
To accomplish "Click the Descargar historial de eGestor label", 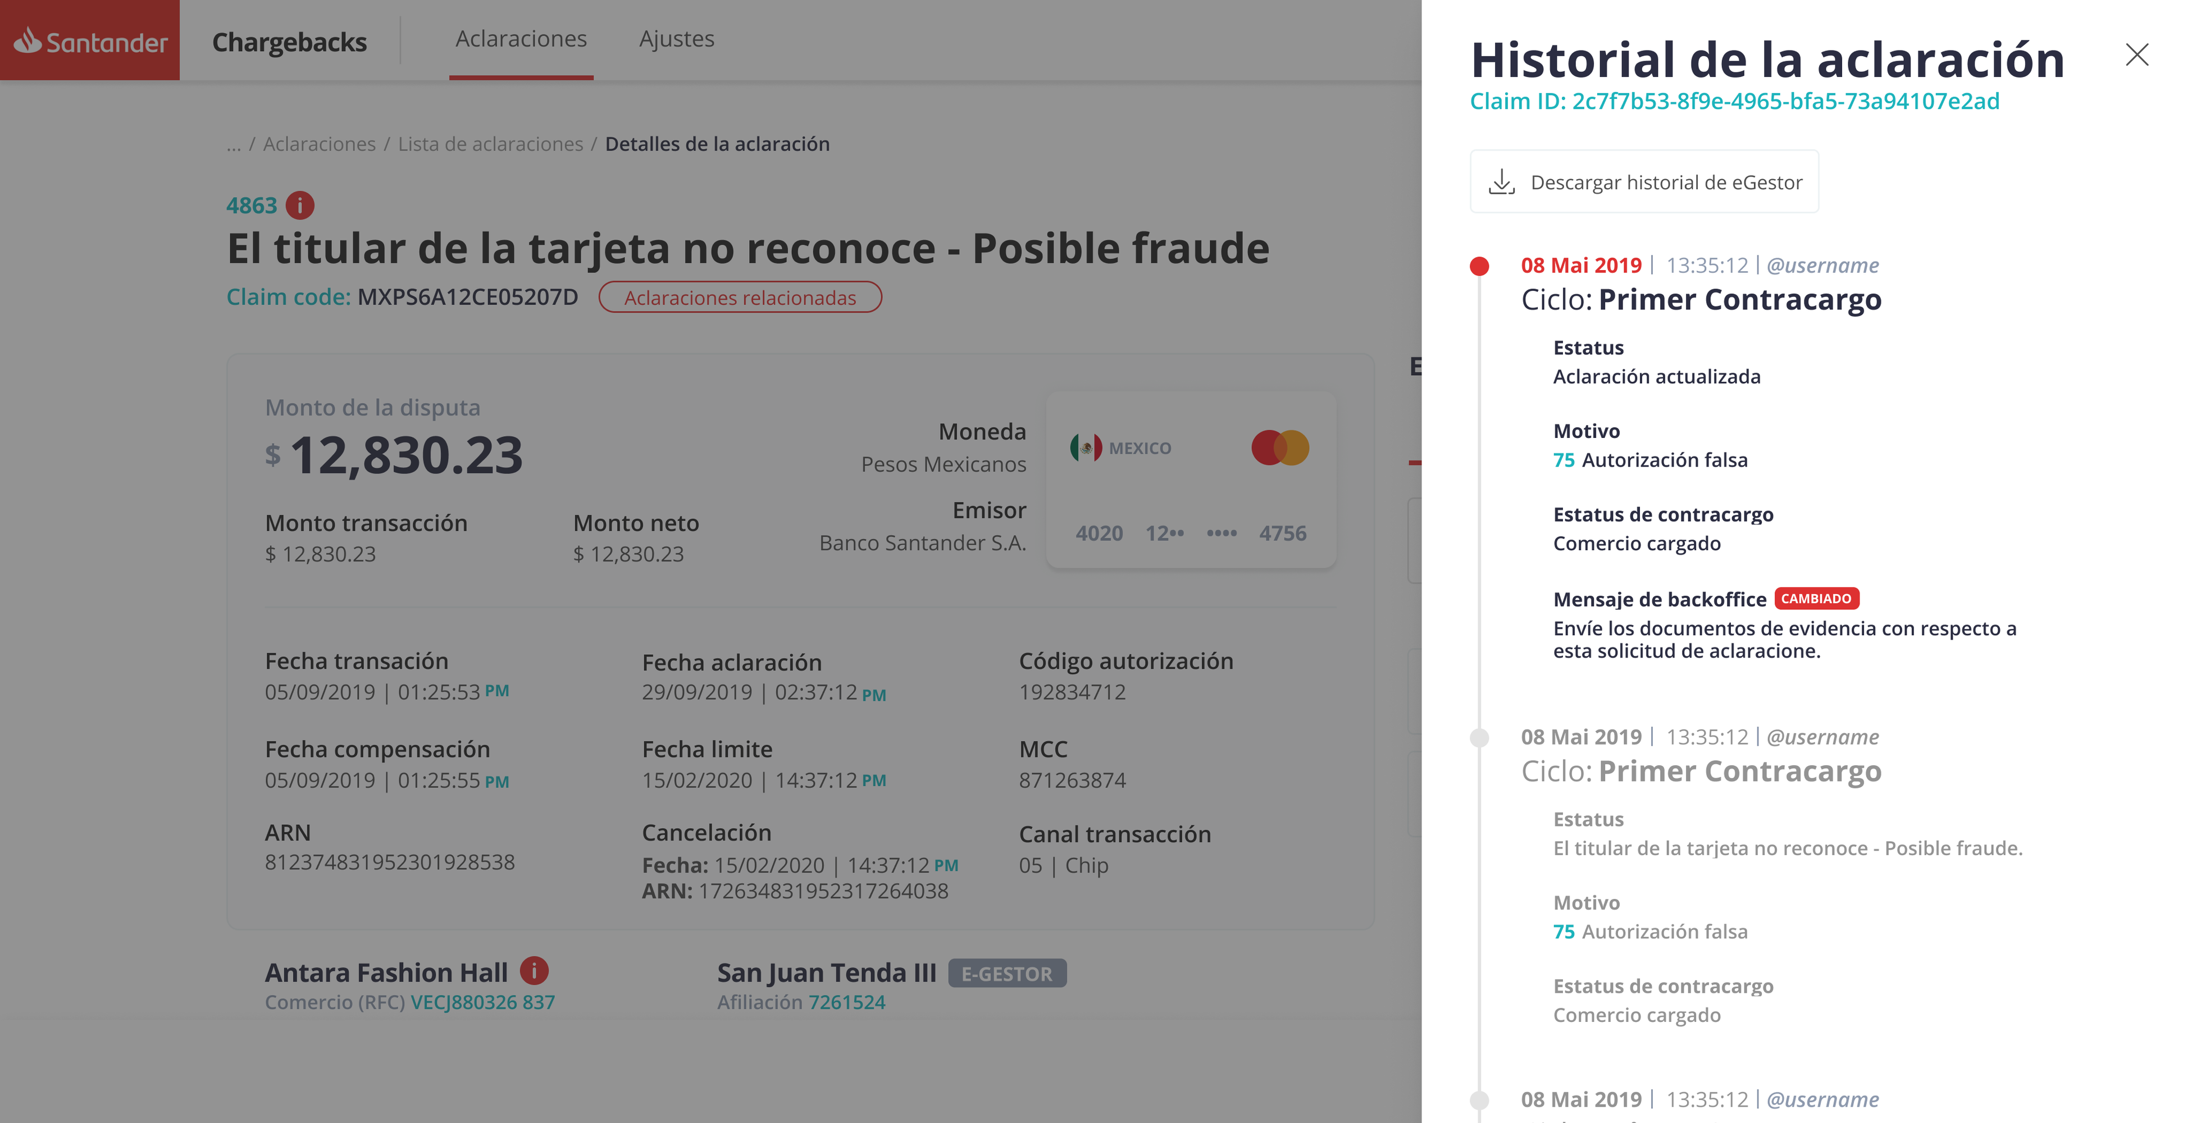I will [x=1666, y=182].
